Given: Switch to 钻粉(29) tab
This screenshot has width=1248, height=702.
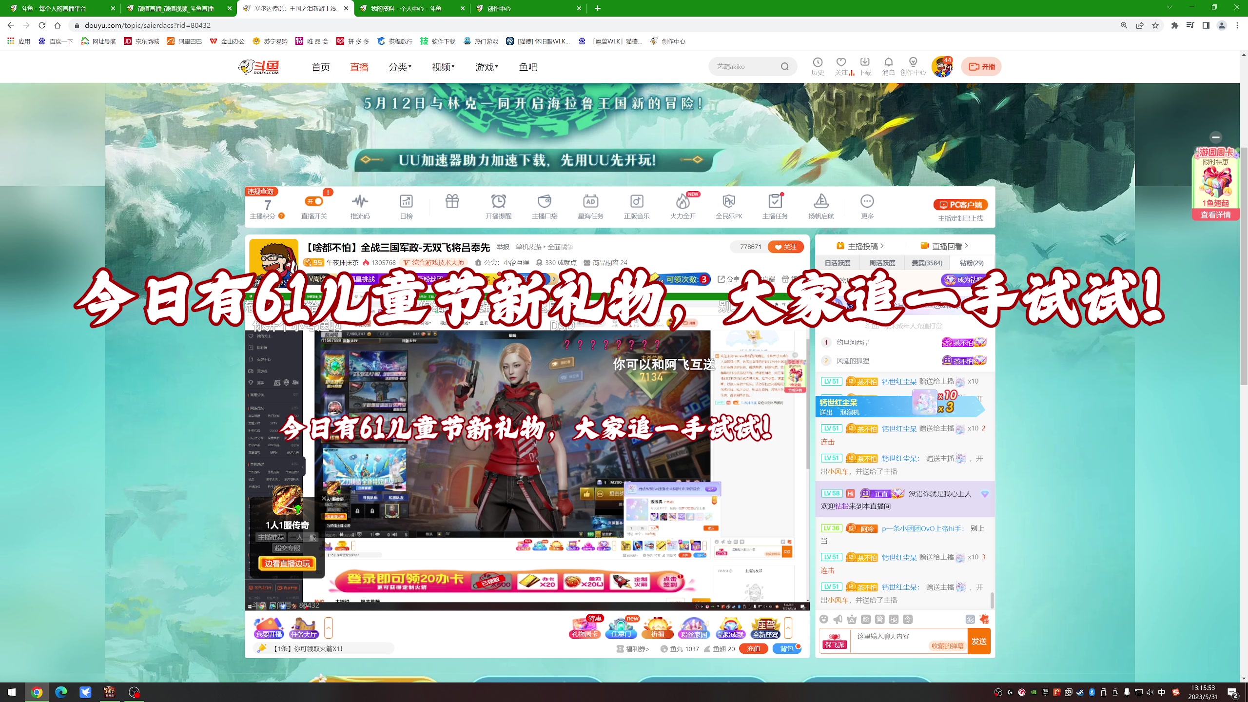Looking at the screenshot, I should (x=971, y=263).
